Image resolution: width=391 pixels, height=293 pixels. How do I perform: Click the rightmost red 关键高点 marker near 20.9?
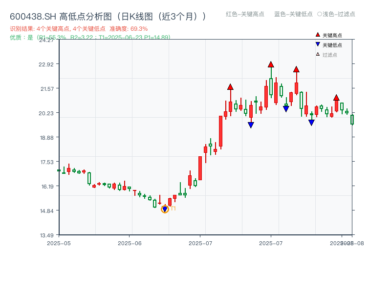(x=336, y=98)
